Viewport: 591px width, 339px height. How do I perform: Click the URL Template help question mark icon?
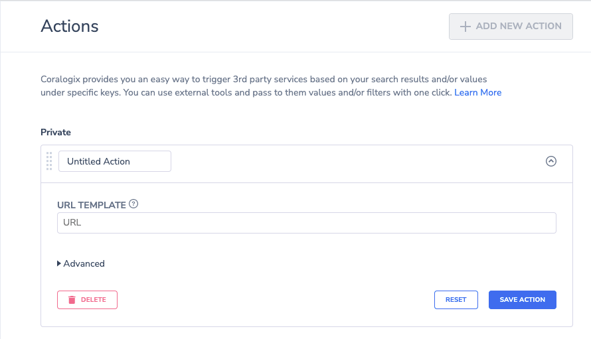(x=133, y=204)
